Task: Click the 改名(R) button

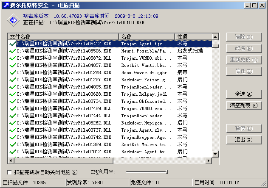Action: [x=244, y=48]
